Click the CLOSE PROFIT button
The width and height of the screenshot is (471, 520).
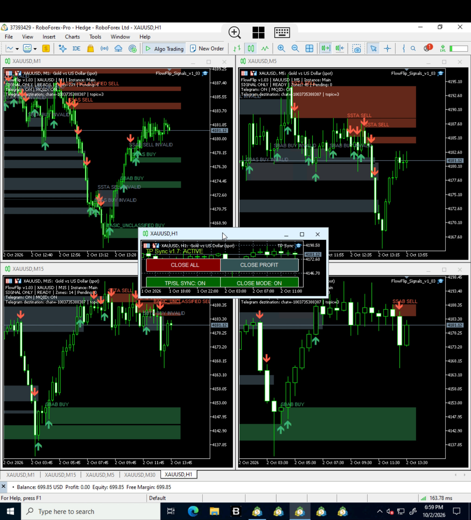(259, 265)
